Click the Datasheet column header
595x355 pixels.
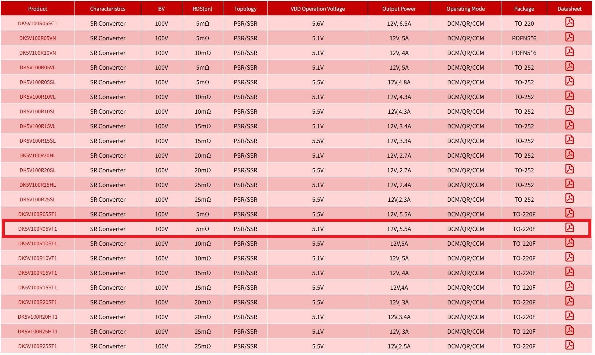pyautogui.click(x=570, y=9)
